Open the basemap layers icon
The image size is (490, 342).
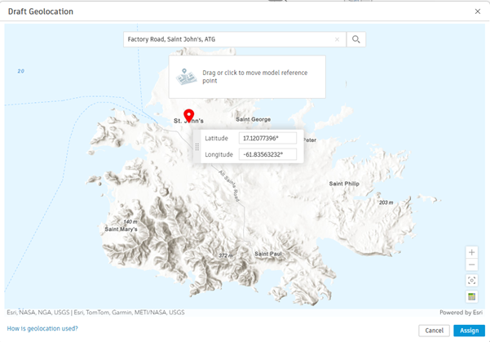471,296
